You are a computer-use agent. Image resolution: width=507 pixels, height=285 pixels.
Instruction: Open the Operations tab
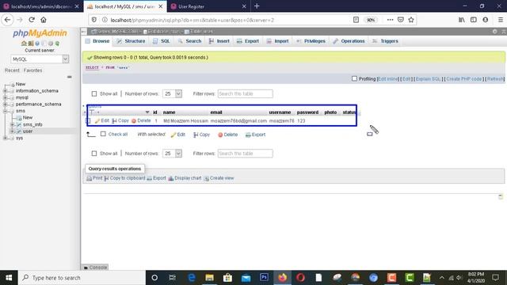tap(349, 41)
